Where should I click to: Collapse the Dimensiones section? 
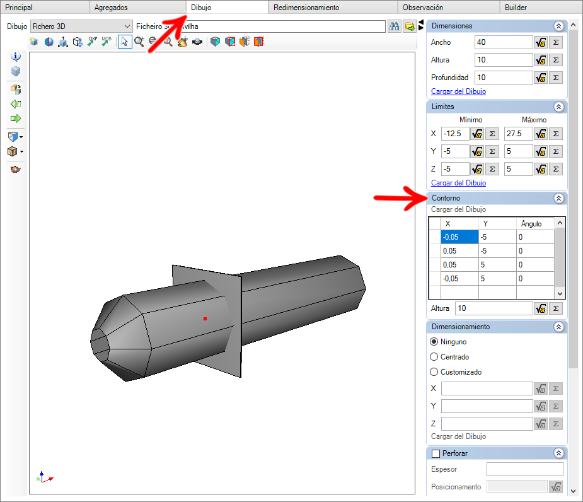pos(558,26)
